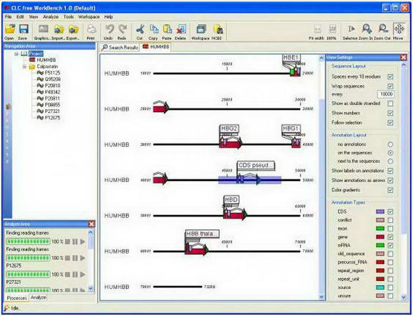Image resolution: width=413 pixels, height=316 pixels.
Task: Open the File menu
Action: pos(8,17)
